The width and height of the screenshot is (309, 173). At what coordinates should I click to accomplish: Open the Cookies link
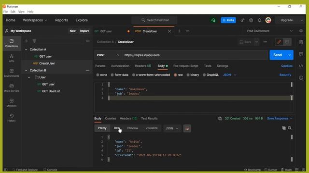pyautogui.click(x=287, y=66)
